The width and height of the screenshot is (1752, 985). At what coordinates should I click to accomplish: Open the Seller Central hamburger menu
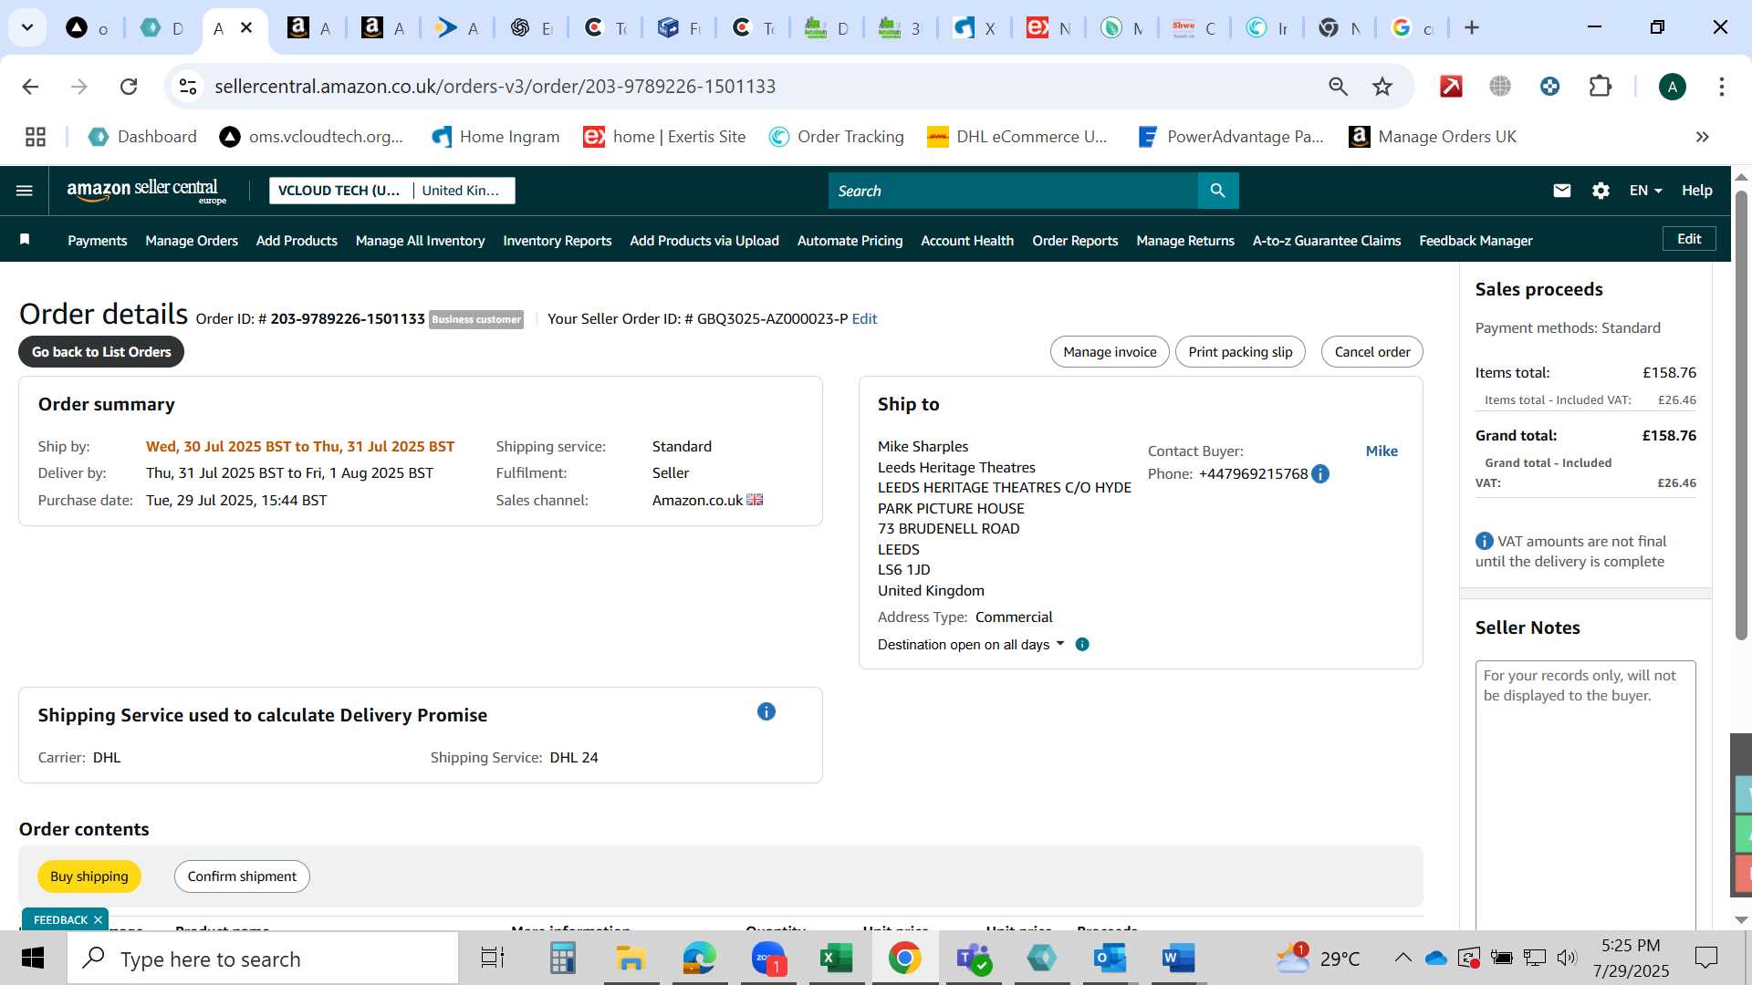[25, 191]
